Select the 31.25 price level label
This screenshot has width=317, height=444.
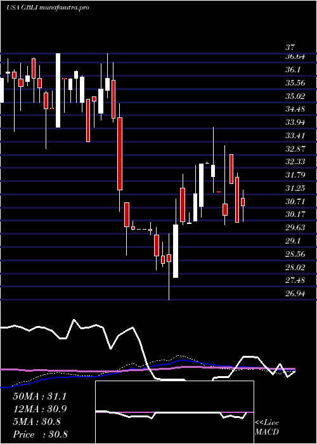pos(295,188)
